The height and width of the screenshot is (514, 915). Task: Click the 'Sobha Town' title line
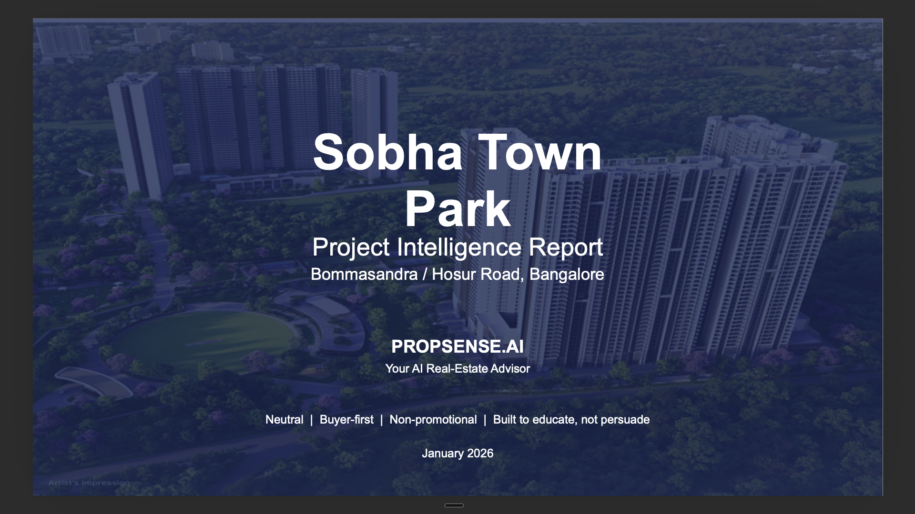coord(457,152)
